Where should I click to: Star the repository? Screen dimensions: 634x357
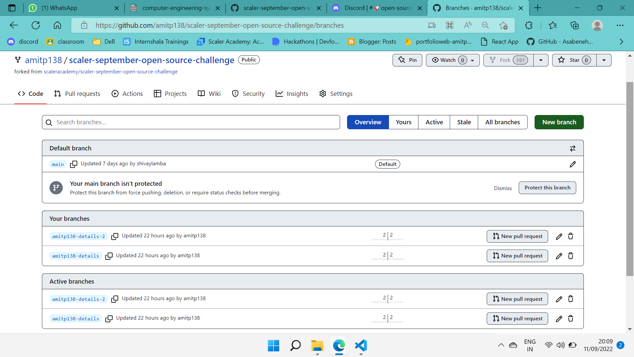pos(574,60)
